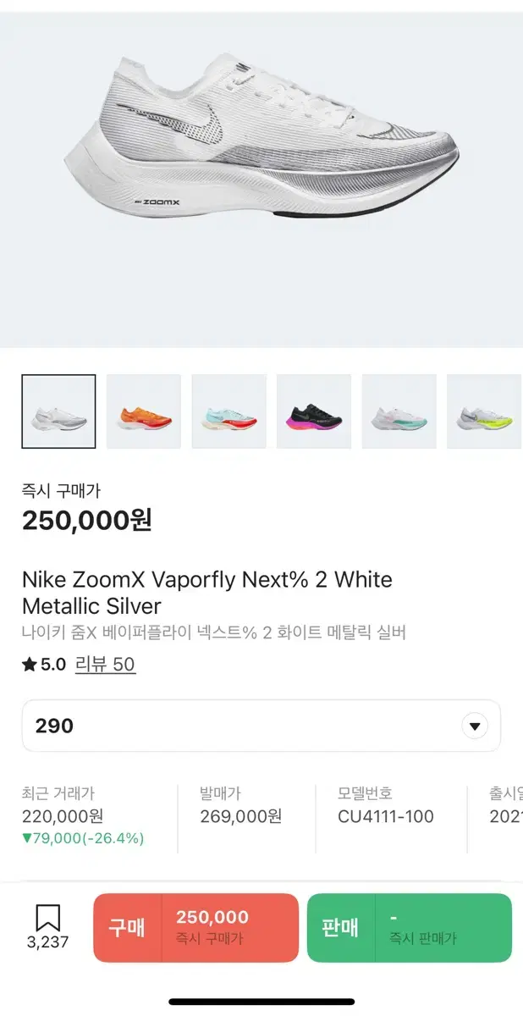Choose the black and purple colorway thumbnail
The image size is (523, 1016).
313,411
